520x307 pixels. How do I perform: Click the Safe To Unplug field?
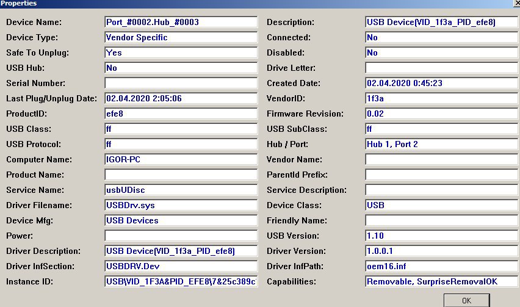click(x=181, y=52)
